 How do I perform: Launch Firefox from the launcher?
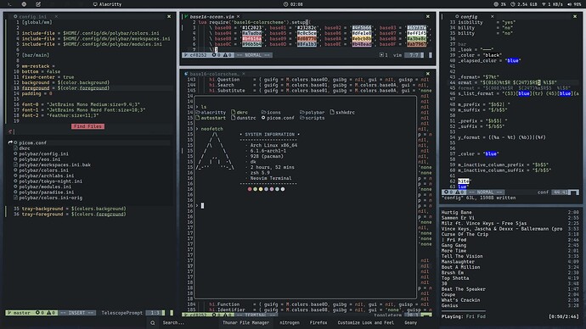pos(318,323)
